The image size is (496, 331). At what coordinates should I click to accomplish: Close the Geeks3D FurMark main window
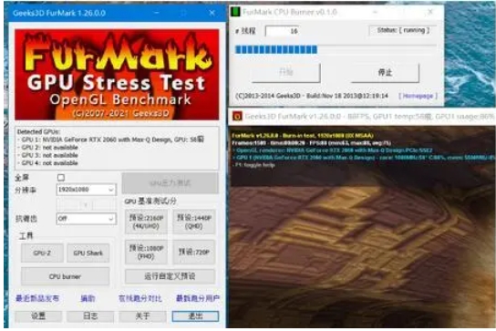[x=212, y=13]
